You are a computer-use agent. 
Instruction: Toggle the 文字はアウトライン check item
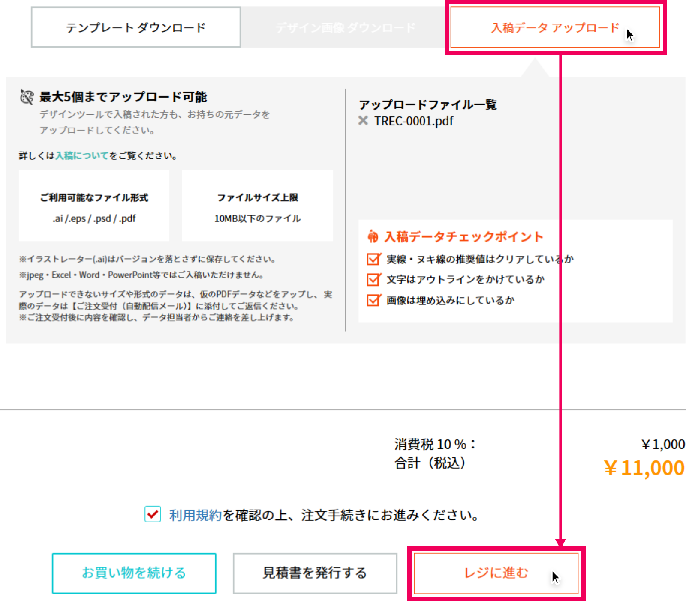point(374,280)
